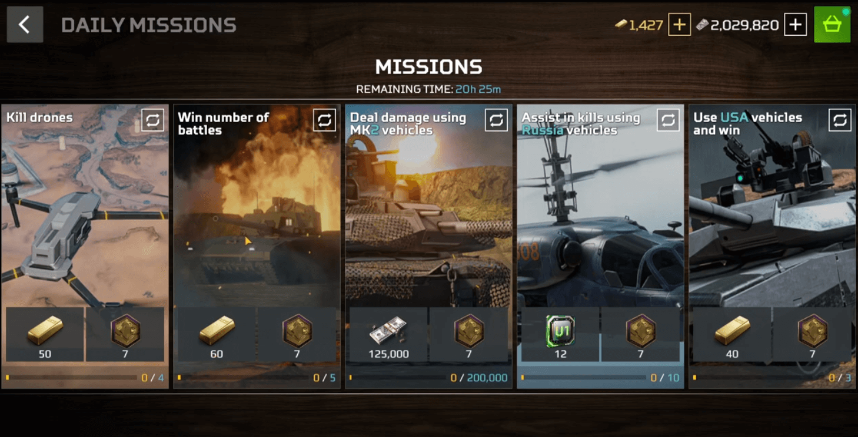The image size is (858, 437).
Task: Replace the USA vehicles win mission
Action: click(840, 120)
